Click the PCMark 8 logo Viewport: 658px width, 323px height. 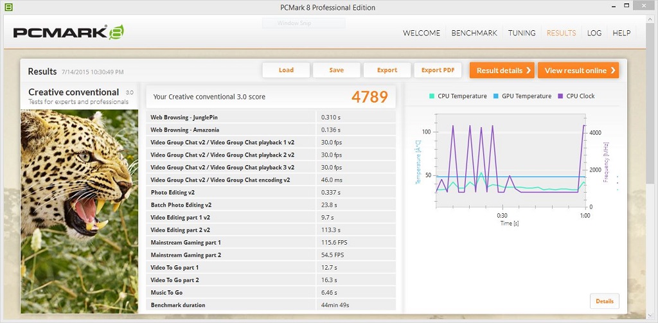coord(68,32)
